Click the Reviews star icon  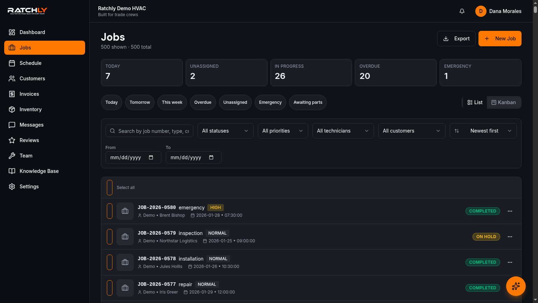pyautogui.click(x=12, y=140)
